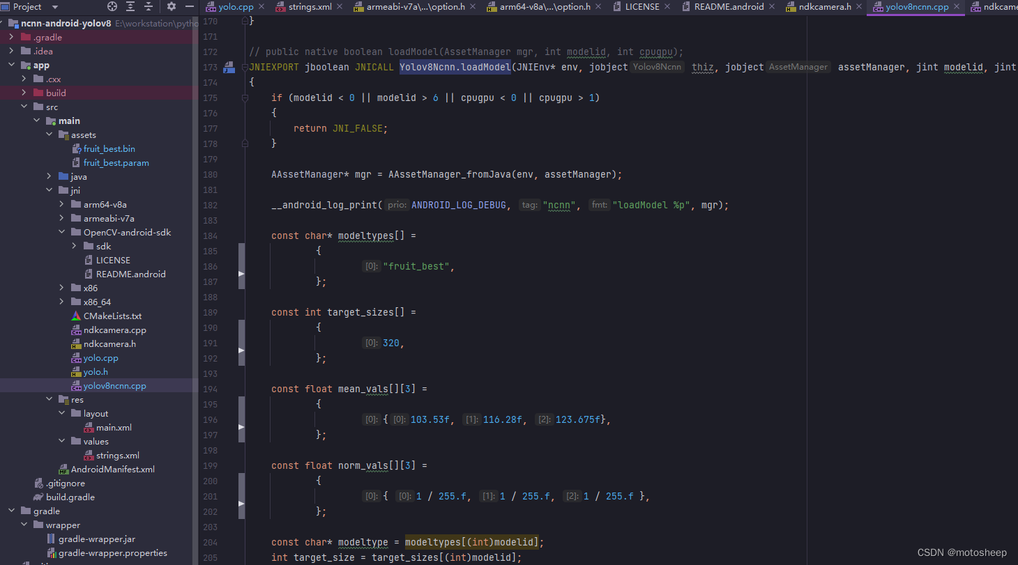Toggle the norm_vals initializer fold arrow
Screen dimensions: 1018x565
coord(241,504)
